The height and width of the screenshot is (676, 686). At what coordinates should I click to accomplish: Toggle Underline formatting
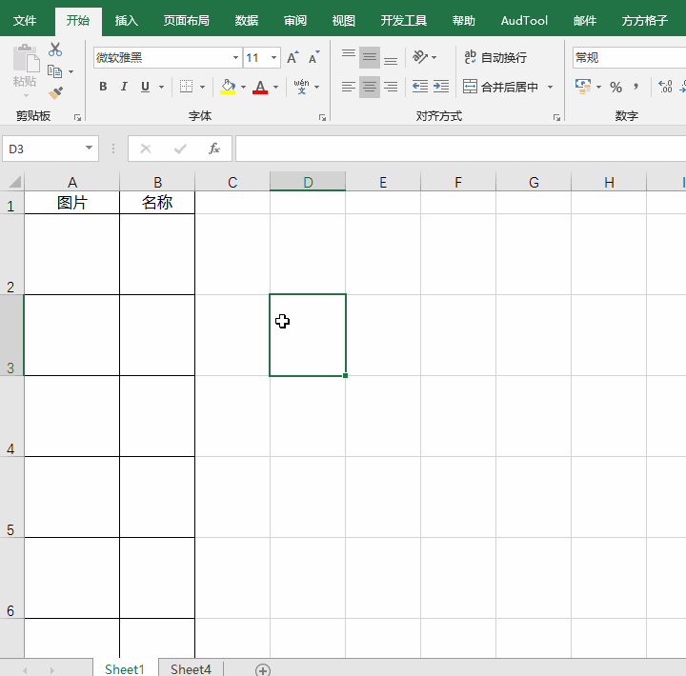145,87
